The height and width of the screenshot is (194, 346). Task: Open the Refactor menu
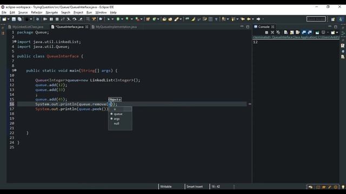coord(37,12)
